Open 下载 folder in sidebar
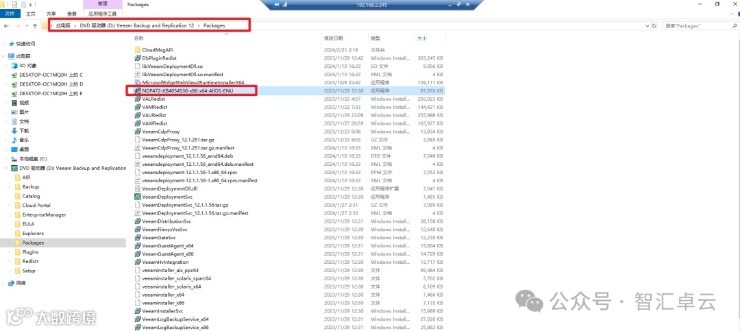Screen dimensions: 740x331 click(24, 130)
